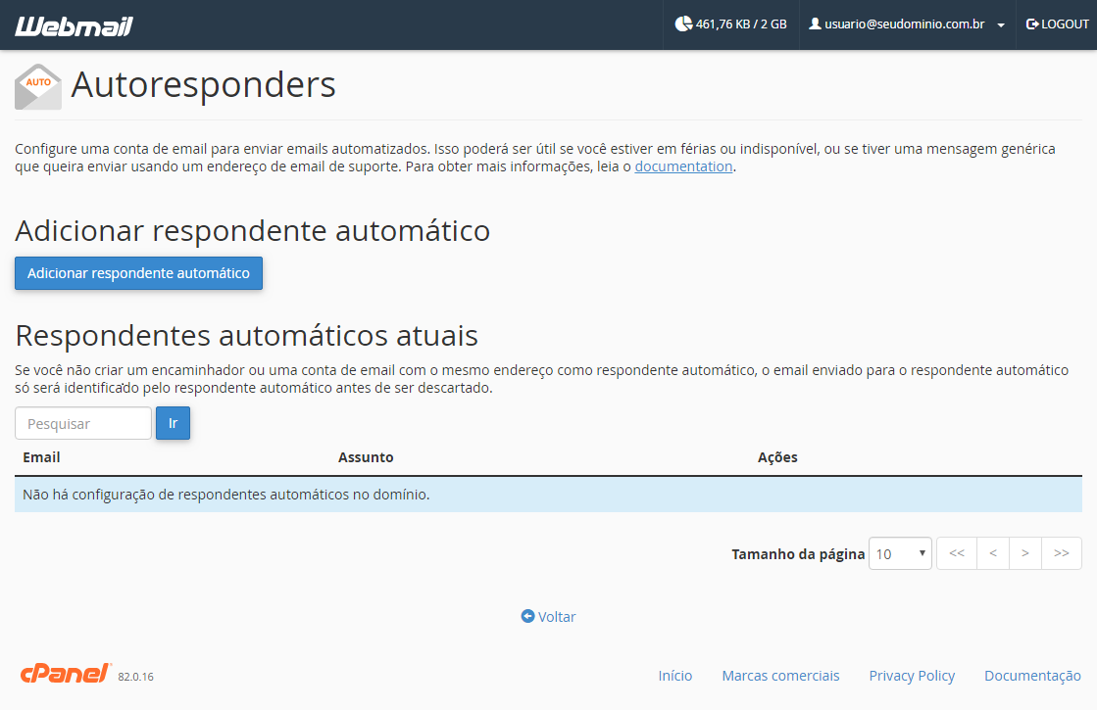Open the Tamanho da página dropdown
The width and height of the screenshot is (1097, 710).
point(900,553)
